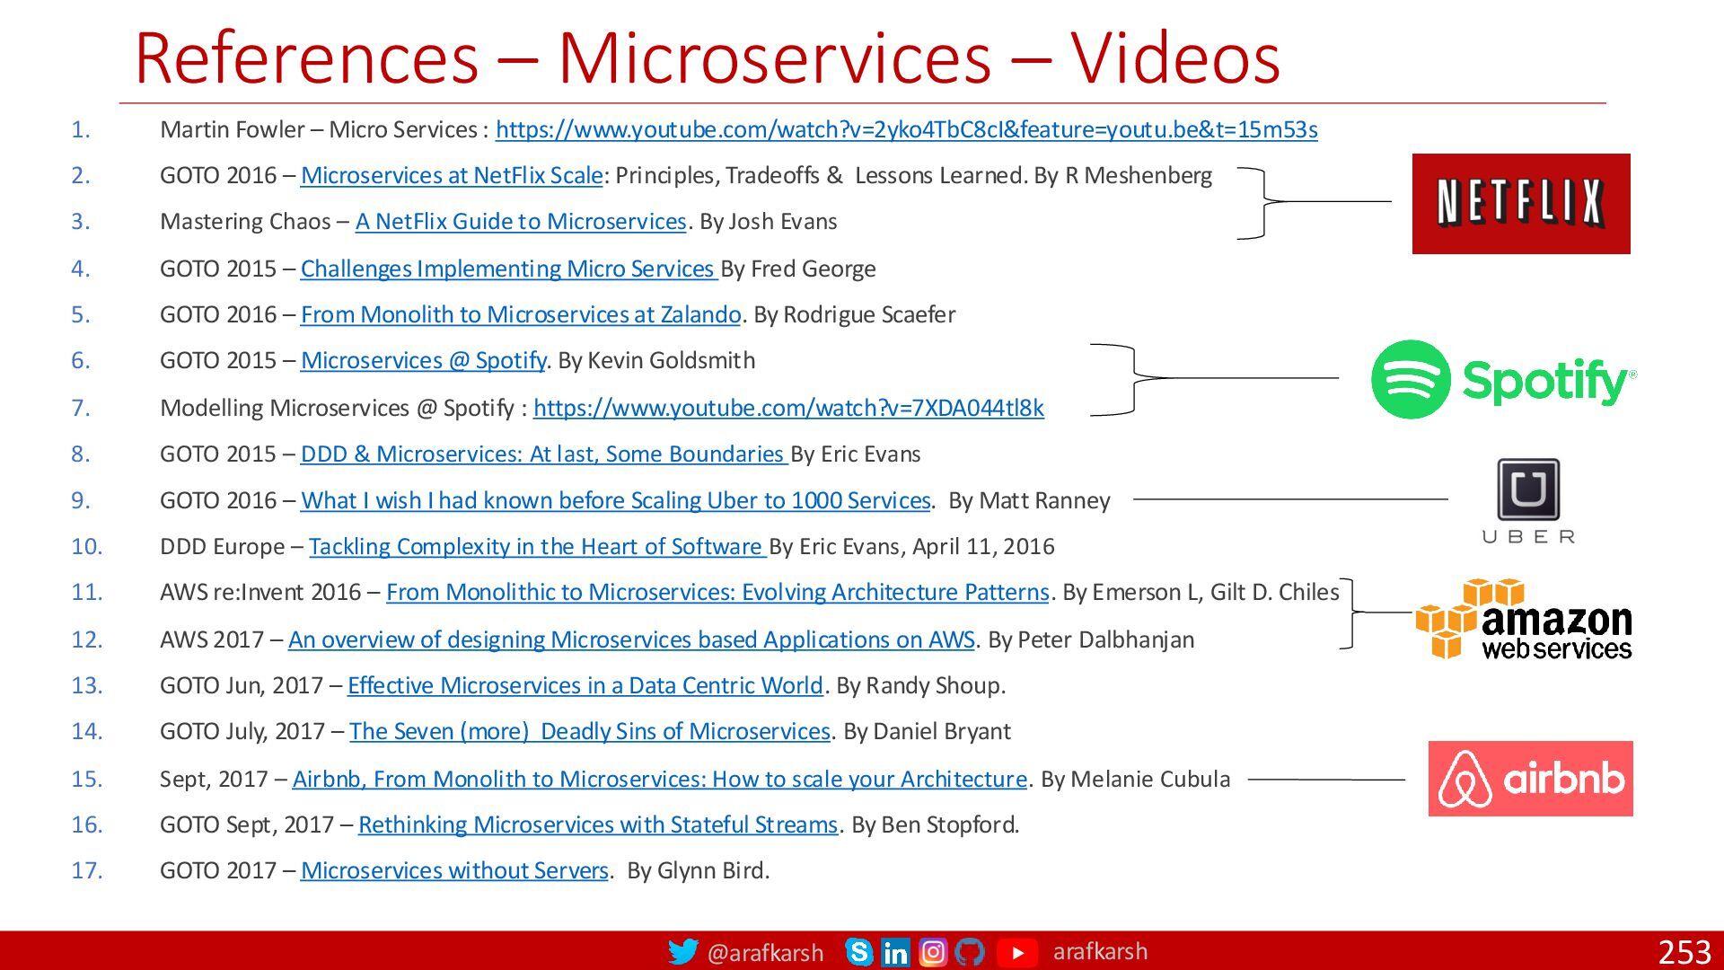Image resolution: width=1724 pixels, height=970 pixels.
Task: Click the Uber logo
Action: coord(1528,501)
